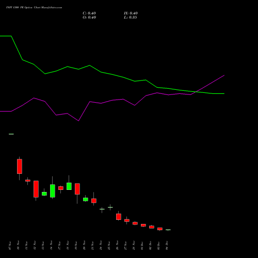The image size is (258, 258).
Task: Select the 10 Nov date label
Action: coord(18,246)
